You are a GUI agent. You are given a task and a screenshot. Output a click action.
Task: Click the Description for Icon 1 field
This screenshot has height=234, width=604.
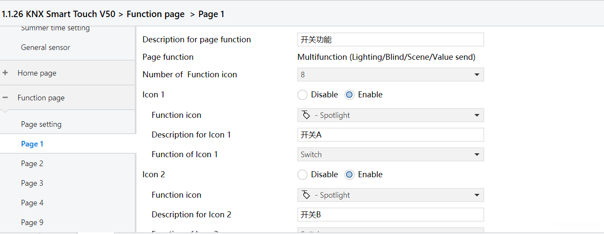pyautogui.click(x=390, y=135)
